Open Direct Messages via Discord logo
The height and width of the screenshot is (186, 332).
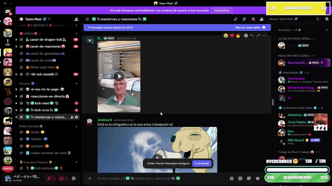coord(8,11)
